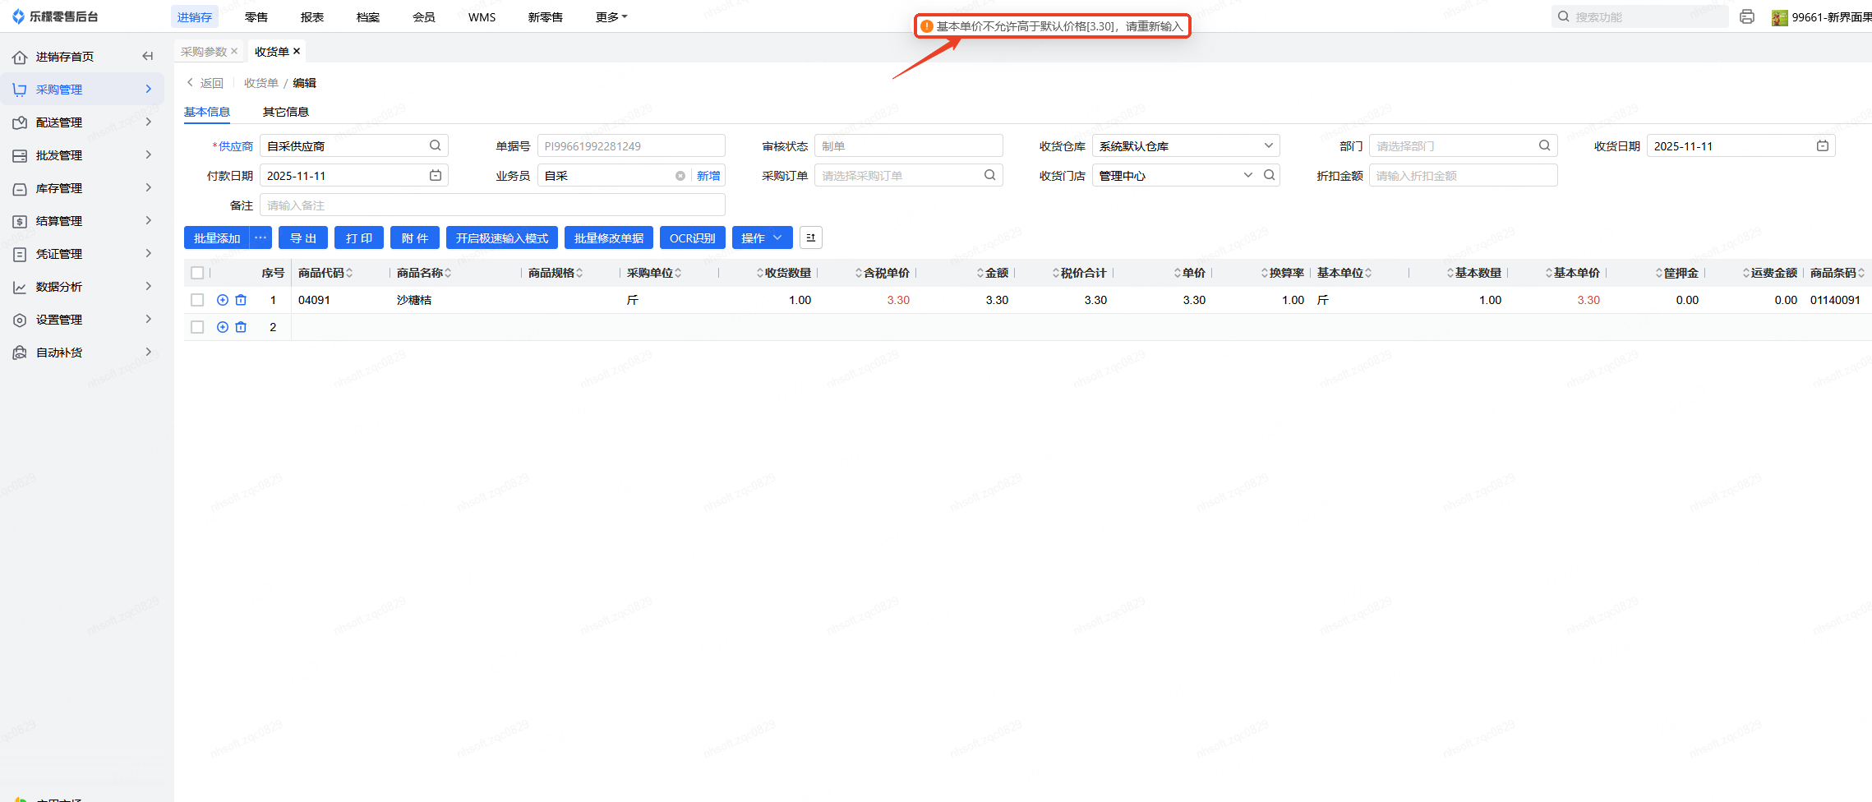Click the 打印 button

coord(359,237)
